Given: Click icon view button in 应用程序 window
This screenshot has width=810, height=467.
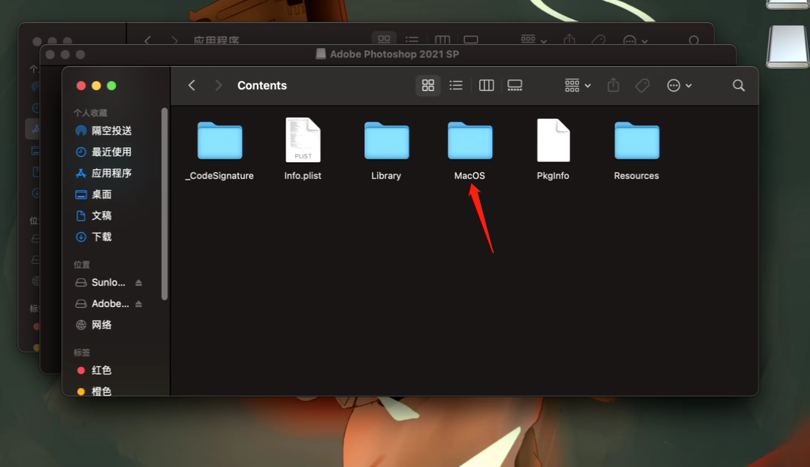Looking at the screenshot, I should point(384,39).
